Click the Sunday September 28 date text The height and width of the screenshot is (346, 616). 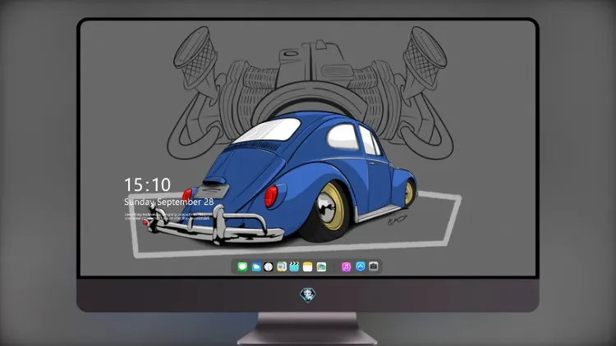point(169,202)
